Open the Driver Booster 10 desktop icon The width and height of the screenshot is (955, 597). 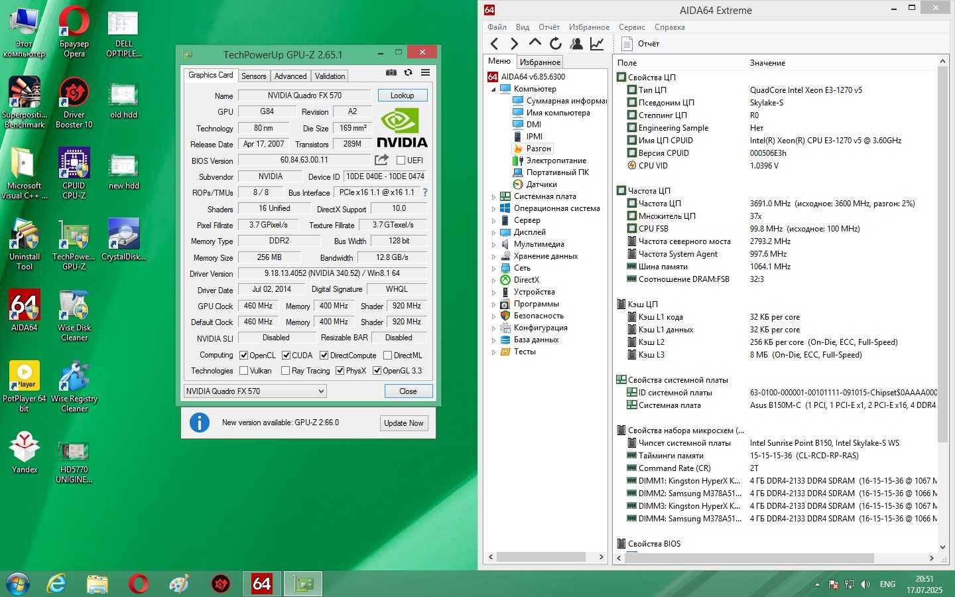pyautogui.click(x=74, y=103)
